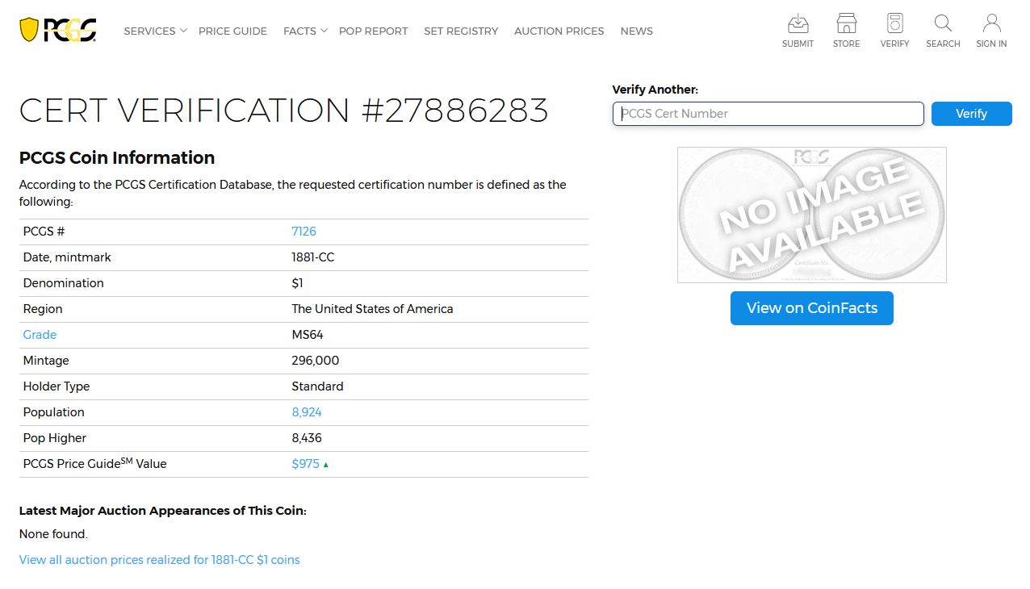This screenshot has height=589, width=1030.
Task: Open the Store icon
Action: click(846, 24)
